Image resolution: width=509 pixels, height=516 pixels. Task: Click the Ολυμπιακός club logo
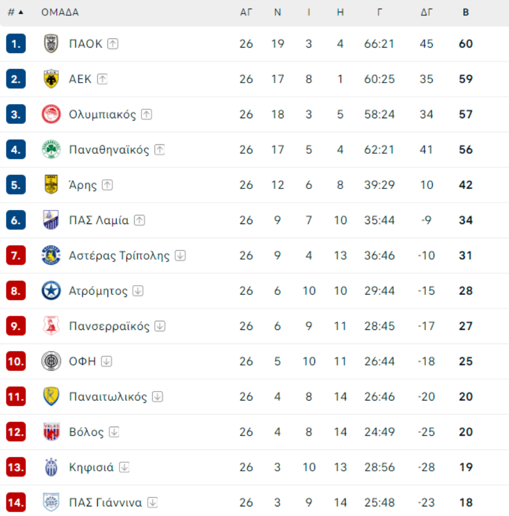pyautogui.click(x=51, y=114)
